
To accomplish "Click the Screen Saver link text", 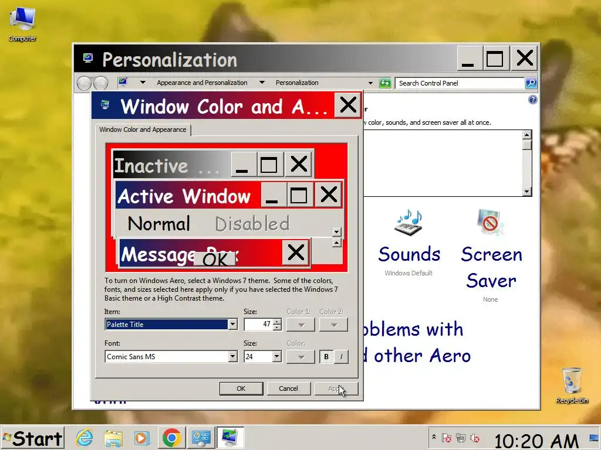I will click(x=491, y=267).
